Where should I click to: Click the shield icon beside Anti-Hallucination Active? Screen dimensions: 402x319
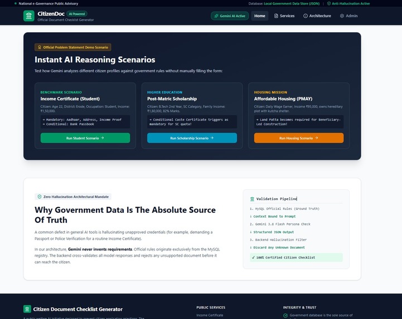[328, 3]
